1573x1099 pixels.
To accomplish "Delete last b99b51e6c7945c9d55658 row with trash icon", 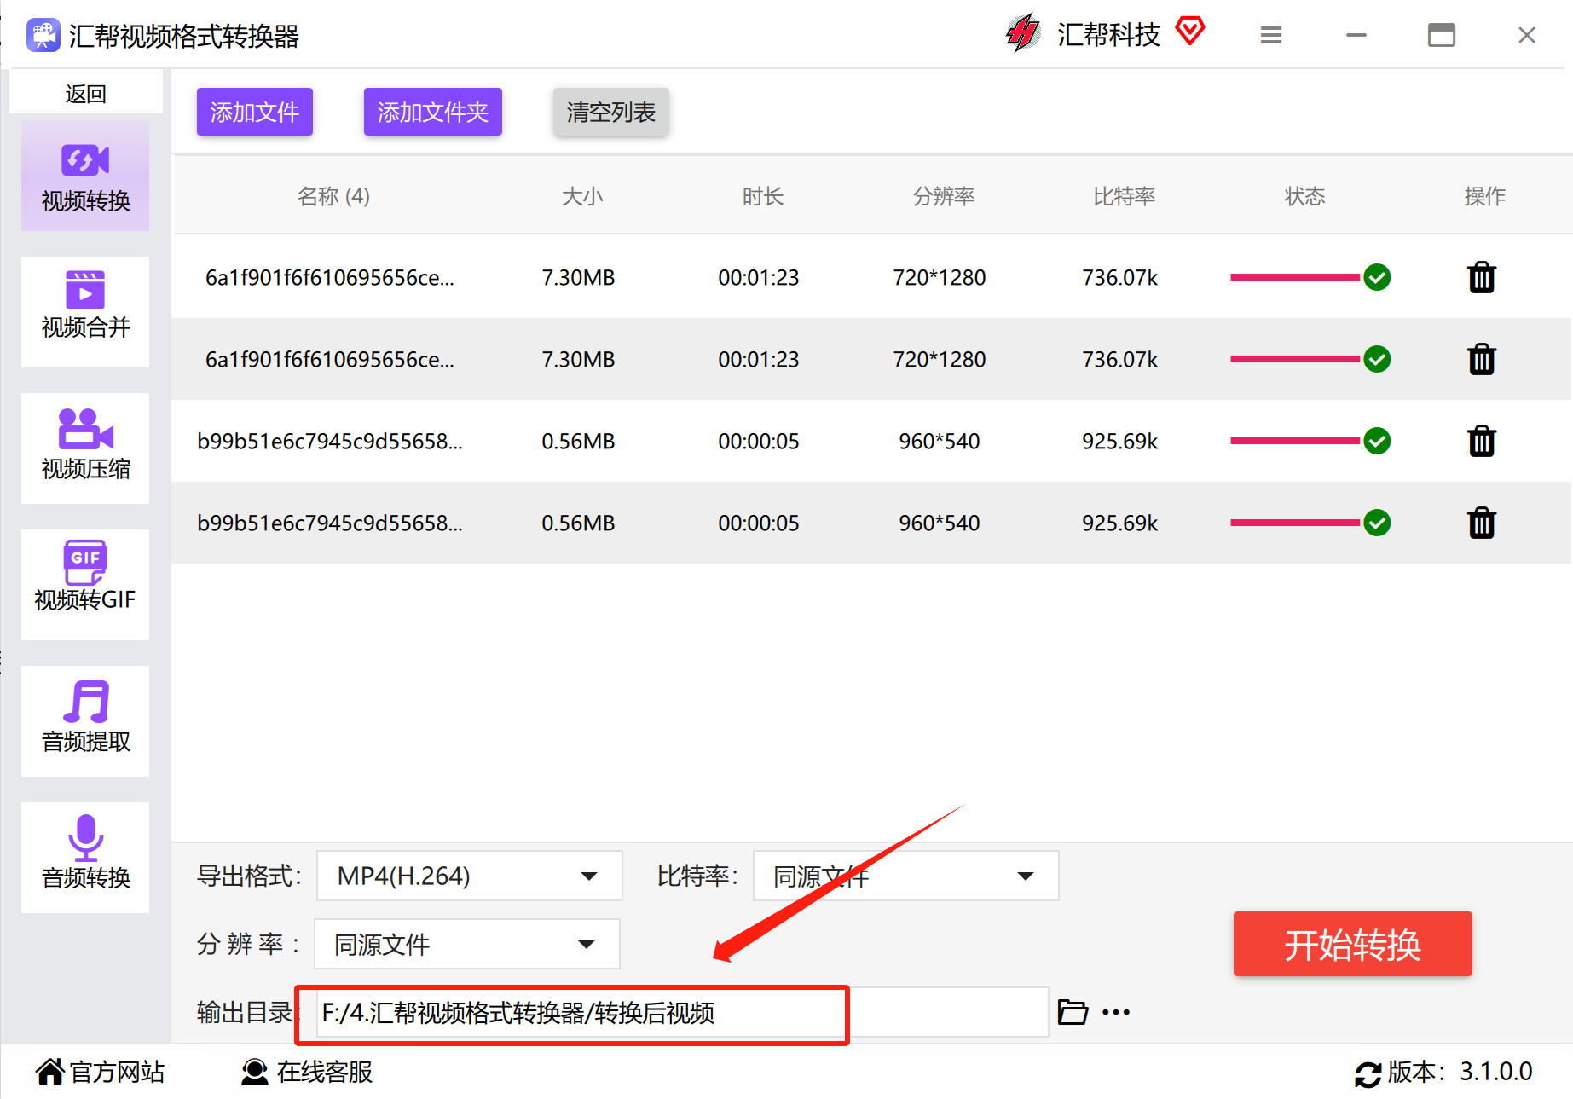I will (x=1482, y=523).
